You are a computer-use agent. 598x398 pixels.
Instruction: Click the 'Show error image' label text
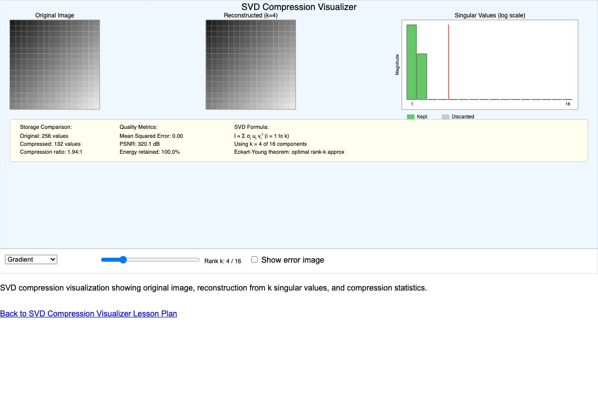[293, 260]
